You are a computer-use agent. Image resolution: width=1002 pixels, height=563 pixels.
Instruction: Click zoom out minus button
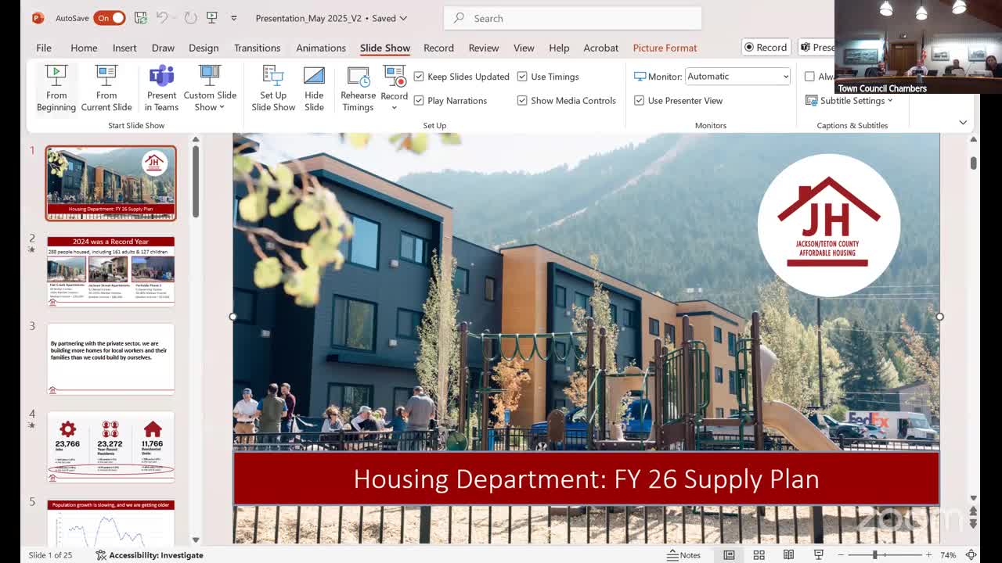(x=842, y=555)
